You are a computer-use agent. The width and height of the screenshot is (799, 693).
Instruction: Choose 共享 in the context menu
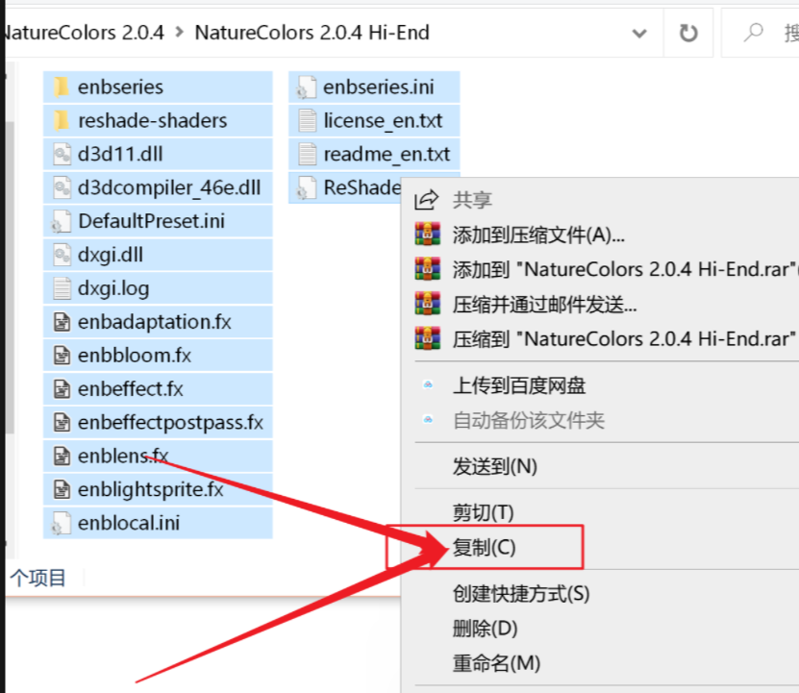(472, 200)
